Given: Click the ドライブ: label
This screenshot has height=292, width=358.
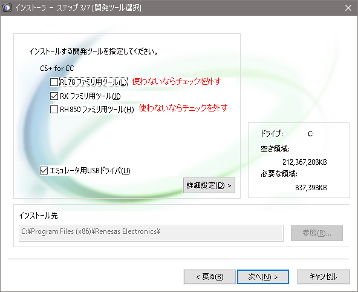Looking at the screenshot, I should tap(272, 133).
